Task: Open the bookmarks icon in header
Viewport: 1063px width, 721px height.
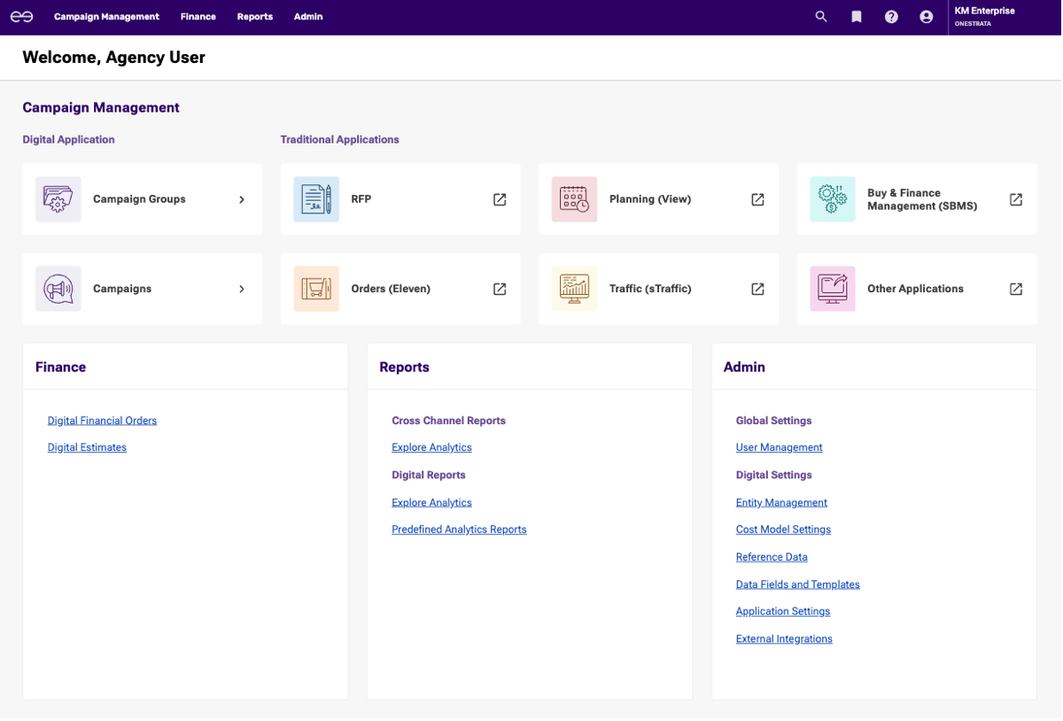Action: click(857, 17)
